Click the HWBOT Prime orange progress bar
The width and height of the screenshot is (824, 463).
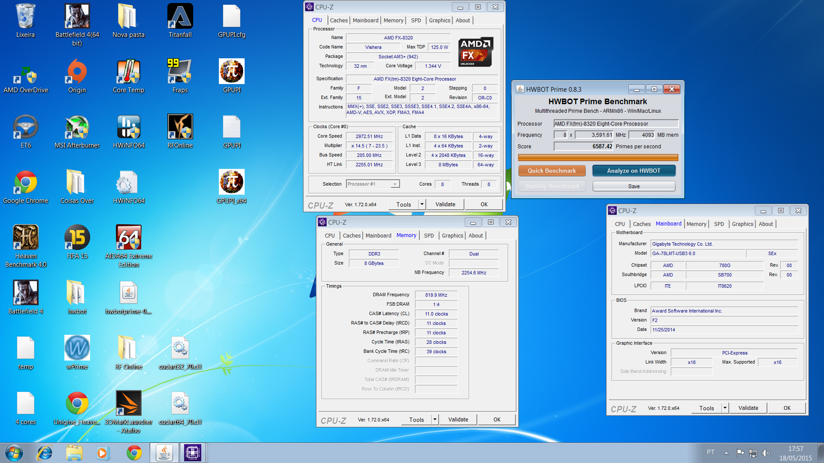click(x=598, y=158)
